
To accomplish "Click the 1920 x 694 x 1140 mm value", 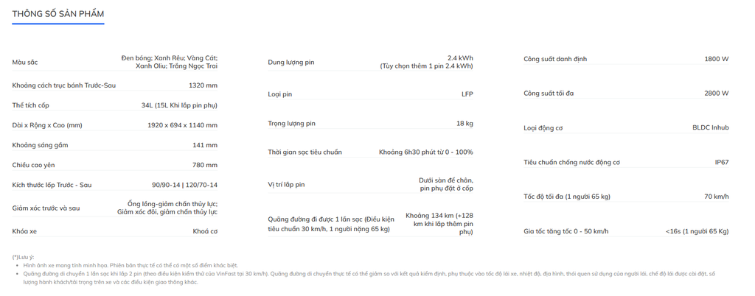I will pyautogui.click(x=182, y=125).
